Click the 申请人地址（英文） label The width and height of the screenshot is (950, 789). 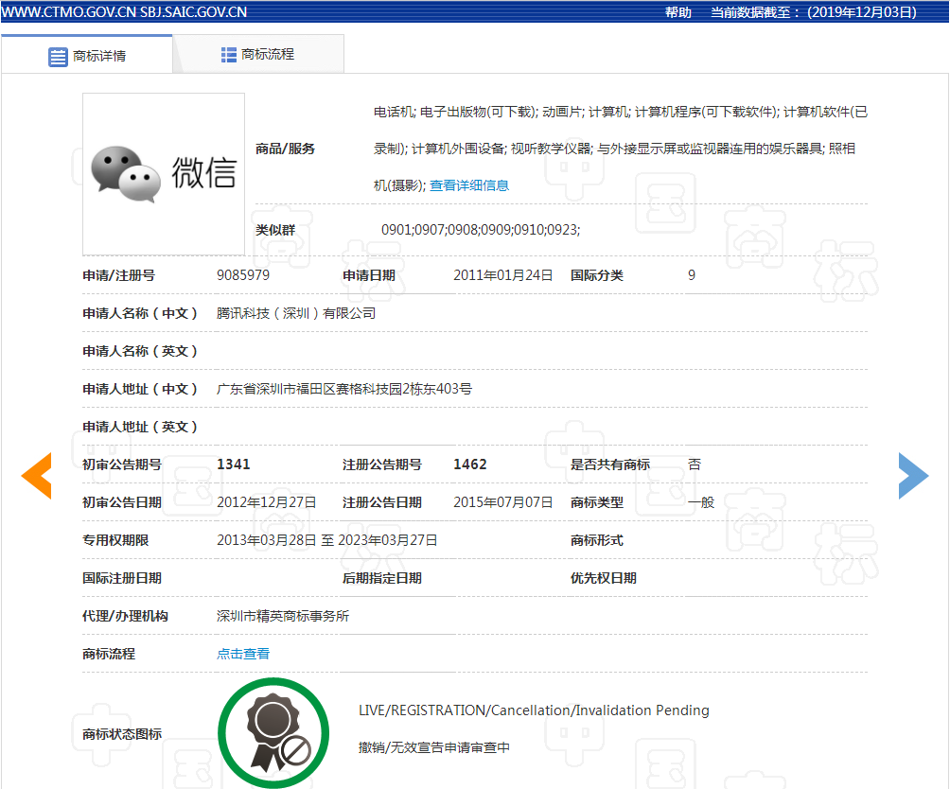click(x=140, y=427)
